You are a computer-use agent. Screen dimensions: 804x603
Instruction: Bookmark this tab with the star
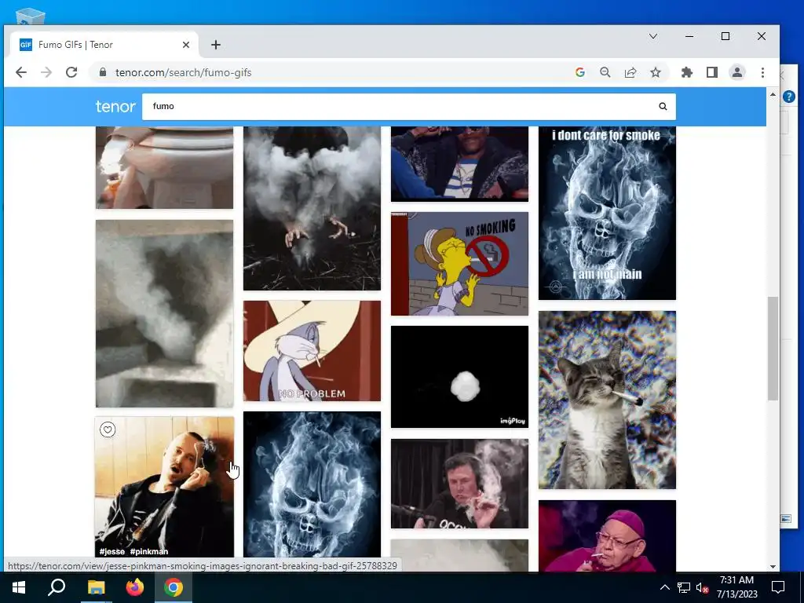pyautogui.click(x=656, y=72)
